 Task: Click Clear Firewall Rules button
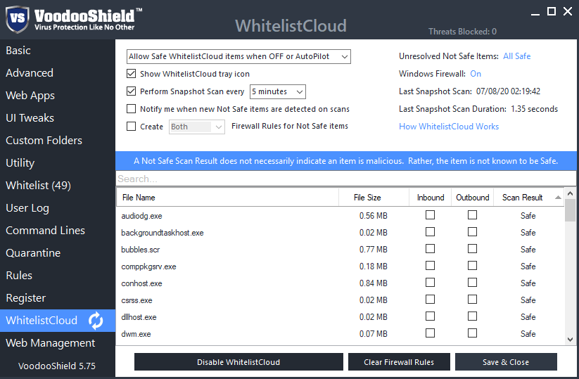(x=399, y=362)
